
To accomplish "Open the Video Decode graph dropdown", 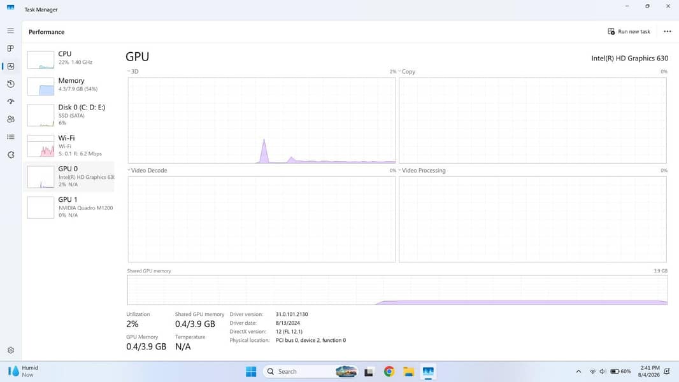I will pos(147,171).
